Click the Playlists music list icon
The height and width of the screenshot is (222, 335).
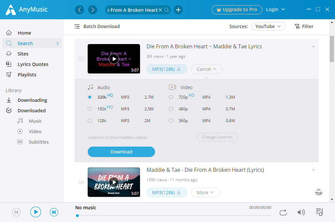click(9, 75)
